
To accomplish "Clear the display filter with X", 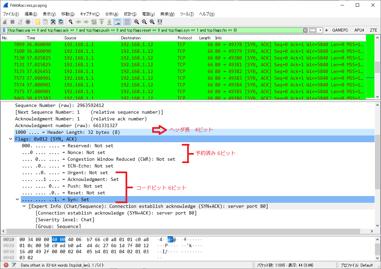I will point(305,30).
